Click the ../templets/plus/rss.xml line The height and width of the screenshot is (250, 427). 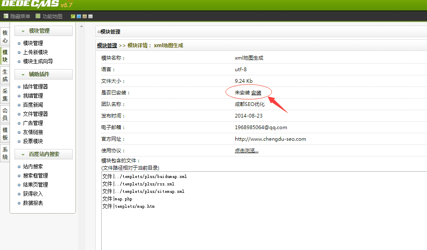pos(138,184)
